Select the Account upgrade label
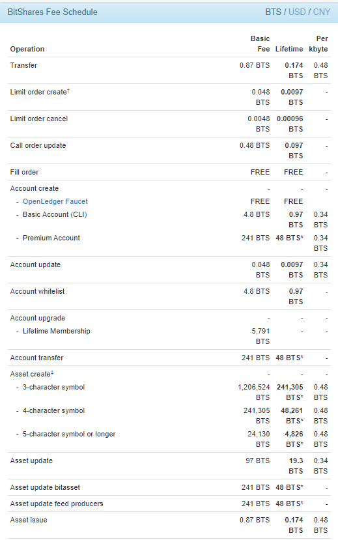Viewport: 338px width, 540px height. (38, 318)
